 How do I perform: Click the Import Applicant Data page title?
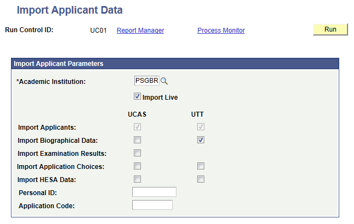pyautogui.click(x=70, y=10)
